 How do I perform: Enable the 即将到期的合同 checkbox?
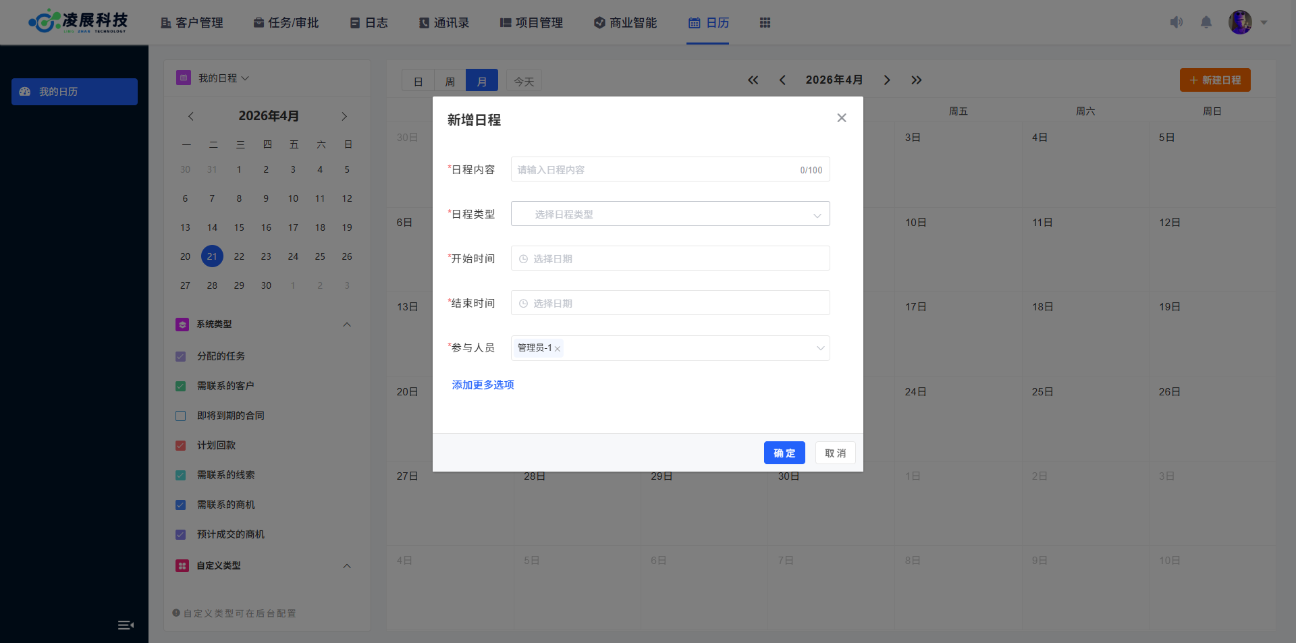[x=181, y=416]
